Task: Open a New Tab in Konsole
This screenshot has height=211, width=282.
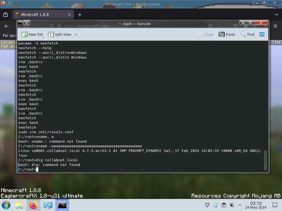Action: [x=32, y=34]
